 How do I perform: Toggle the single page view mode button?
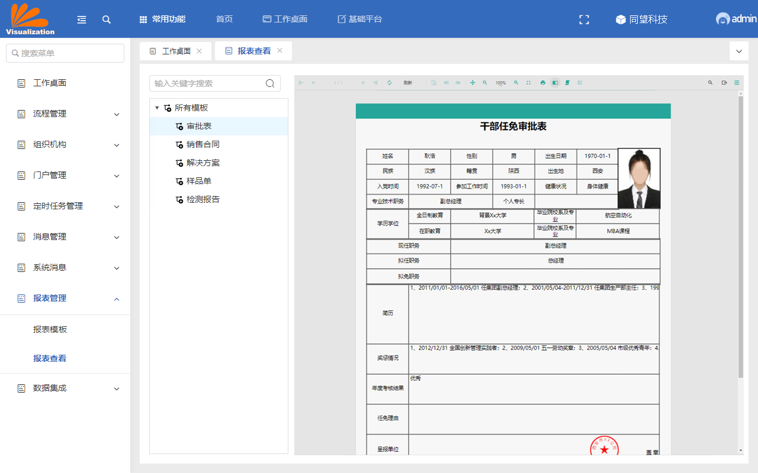(555, 83)
